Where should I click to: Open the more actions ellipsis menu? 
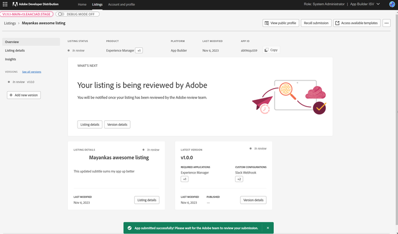coord(386,23)
